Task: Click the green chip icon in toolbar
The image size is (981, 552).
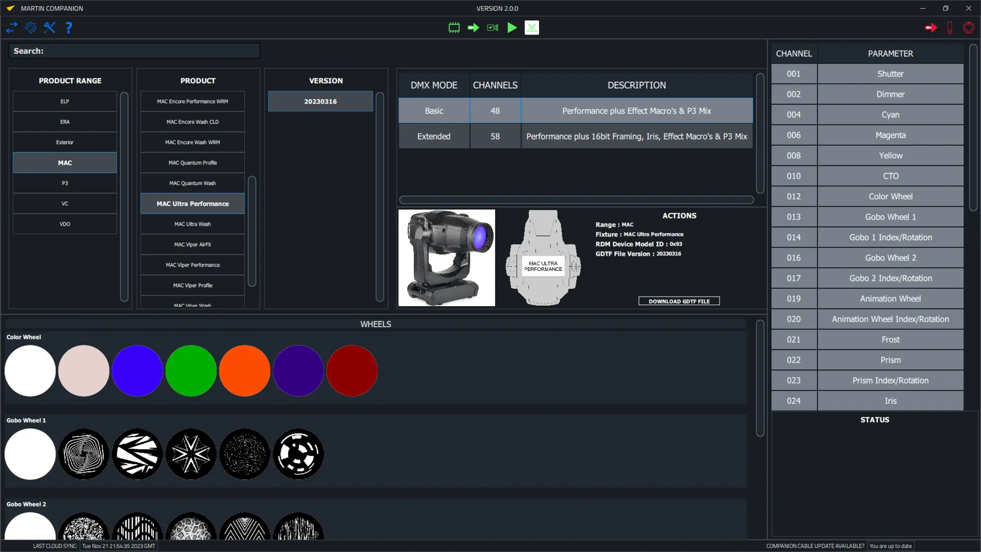Action: tap(454, 28)
